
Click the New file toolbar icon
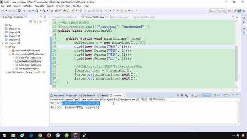click(x=3, y=11)
